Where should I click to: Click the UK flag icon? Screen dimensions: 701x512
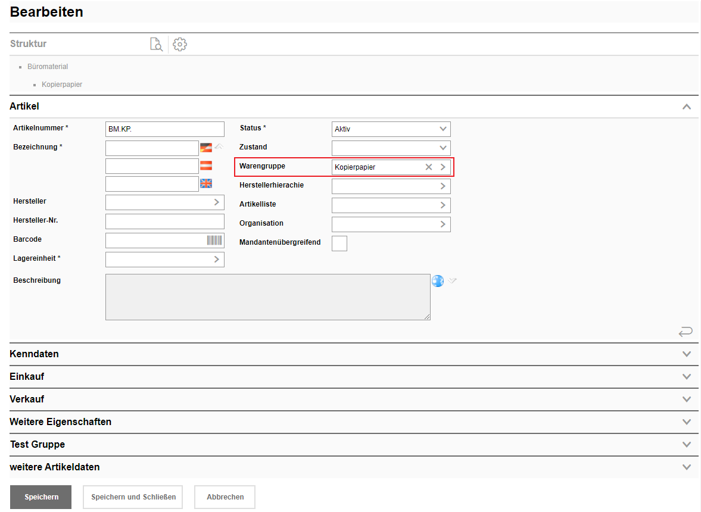[206, 183]
